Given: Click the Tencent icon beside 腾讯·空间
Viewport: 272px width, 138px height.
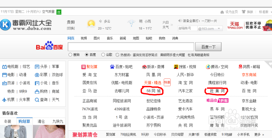Looking at the screenshot, I should (208, 67).
